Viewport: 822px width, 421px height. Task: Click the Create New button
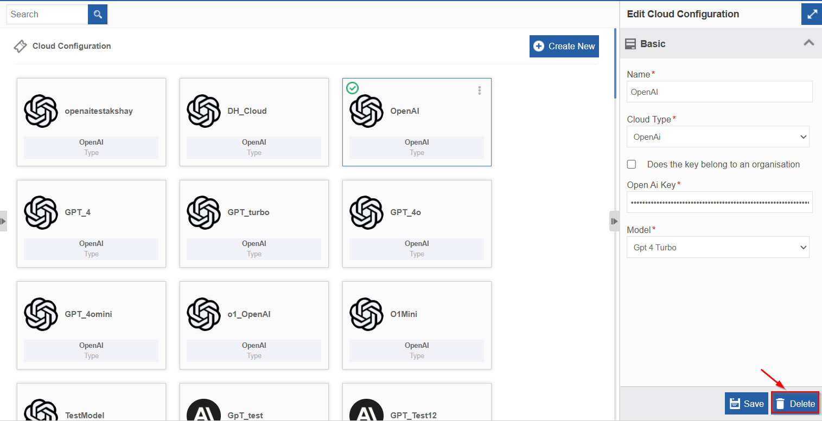[x=564, y=46]
